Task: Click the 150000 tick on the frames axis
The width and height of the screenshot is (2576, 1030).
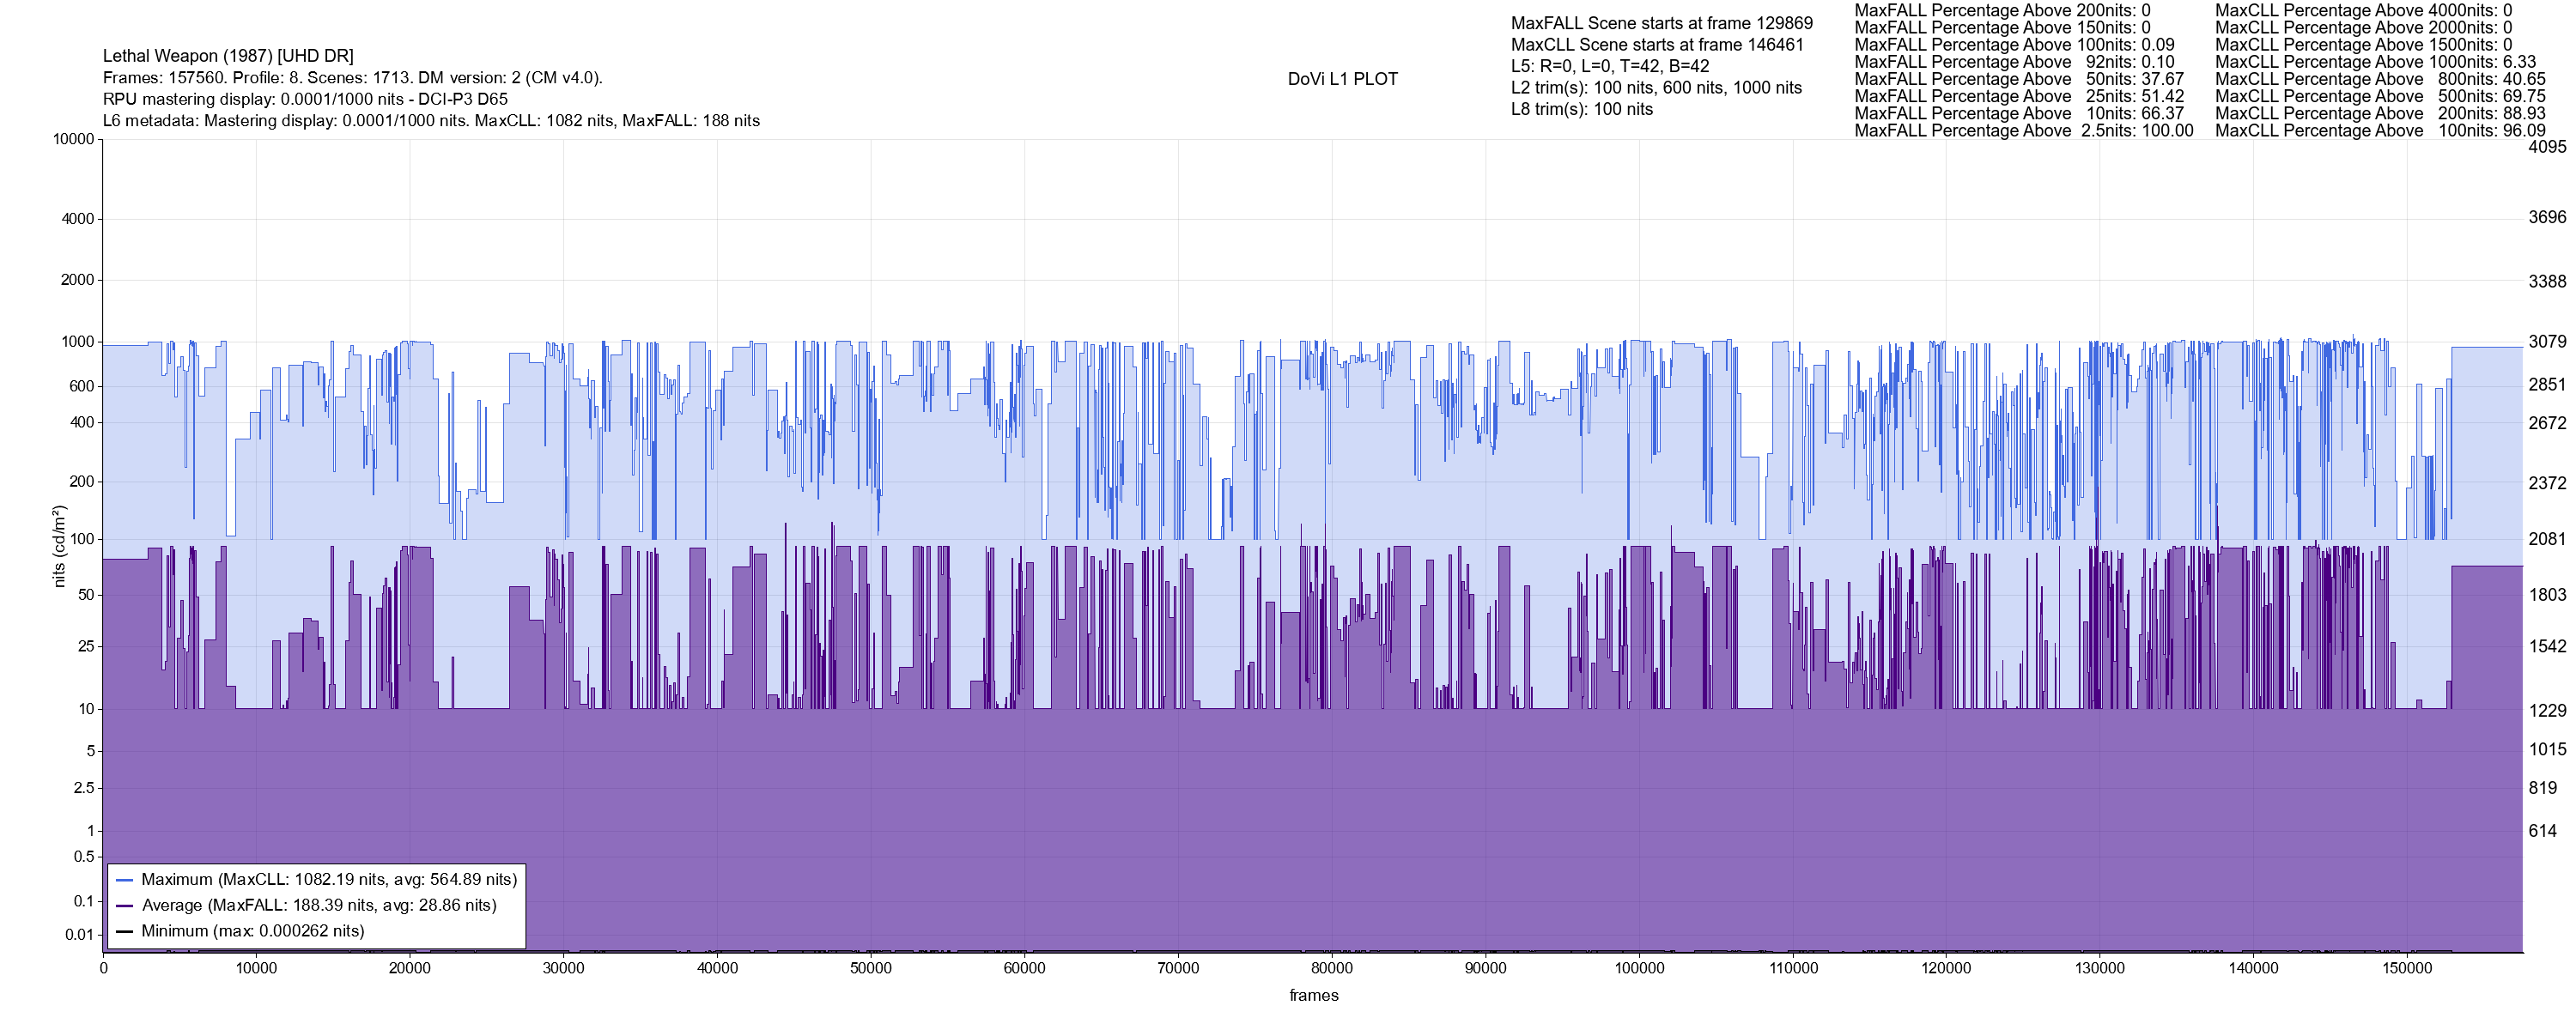Action: [x=2406, y=968]
